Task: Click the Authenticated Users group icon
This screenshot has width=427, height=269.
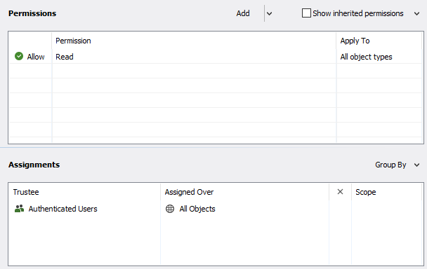Action: (x=20, y=209)
